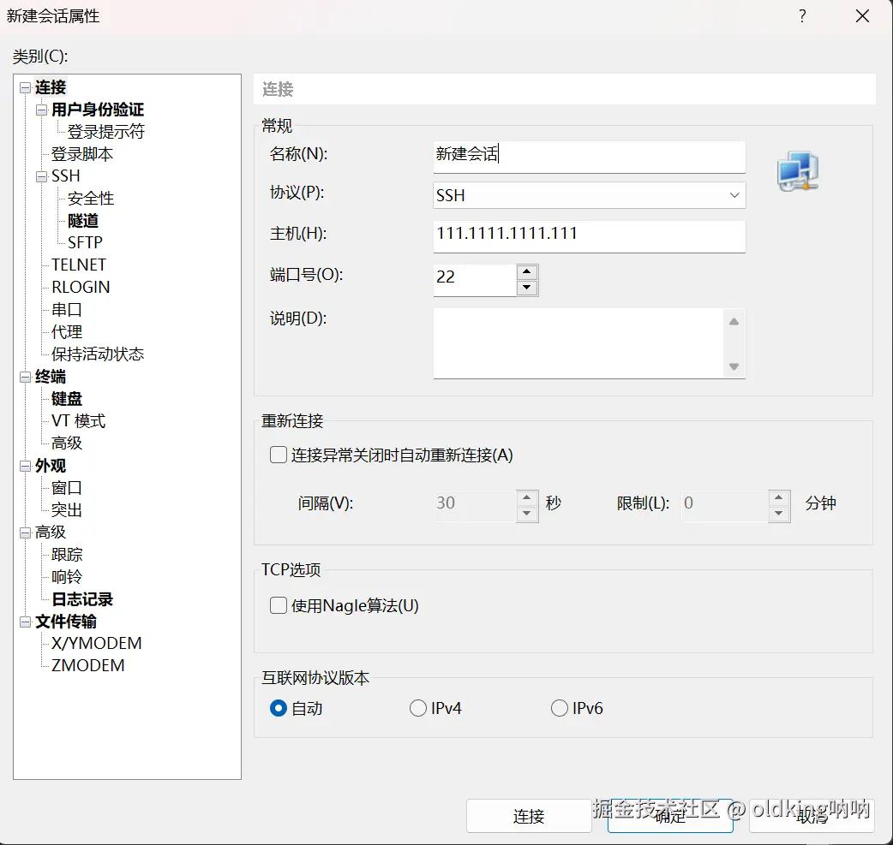Enable the Nagle algorithm option

coord(278,605)
